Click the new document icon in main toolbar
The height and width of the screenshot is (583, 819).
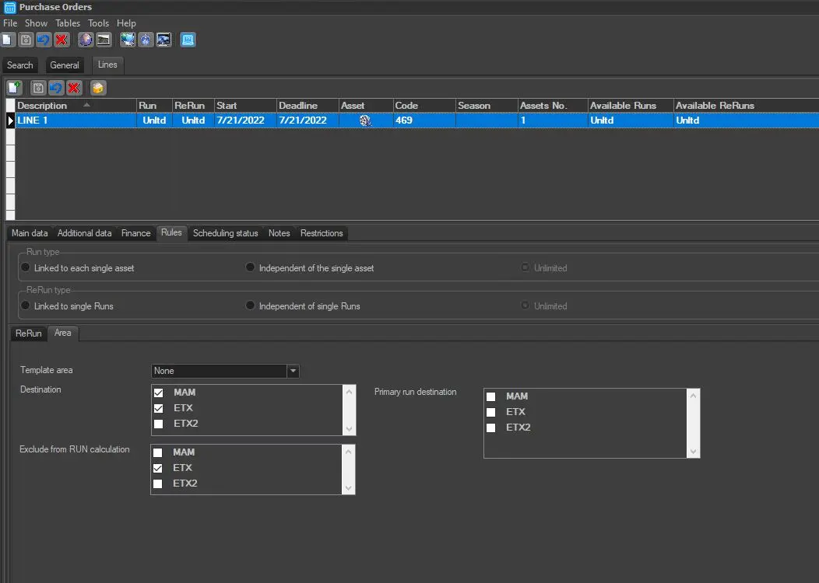(8, 40)
